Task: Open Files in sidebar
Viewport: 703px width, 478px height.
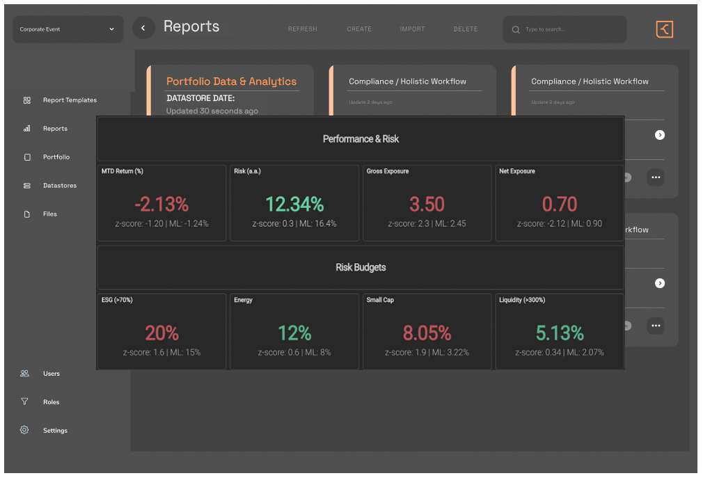Action: (49, 214)
